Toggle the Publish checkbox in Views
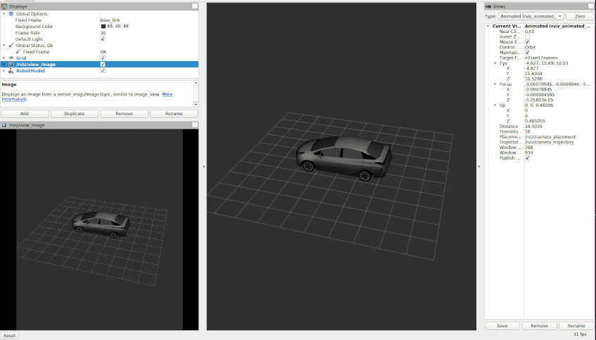 [527, 158]
